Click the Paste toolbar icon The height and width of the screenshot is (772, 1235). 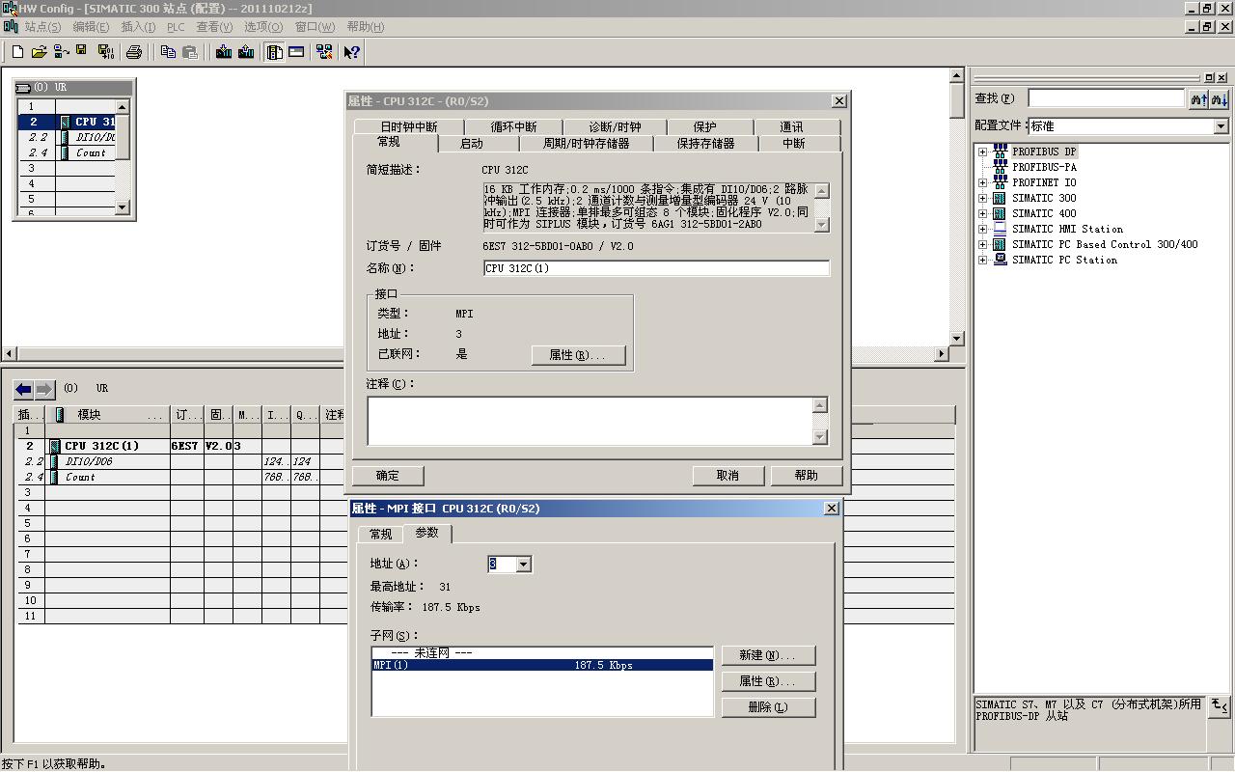pos(190,52)
